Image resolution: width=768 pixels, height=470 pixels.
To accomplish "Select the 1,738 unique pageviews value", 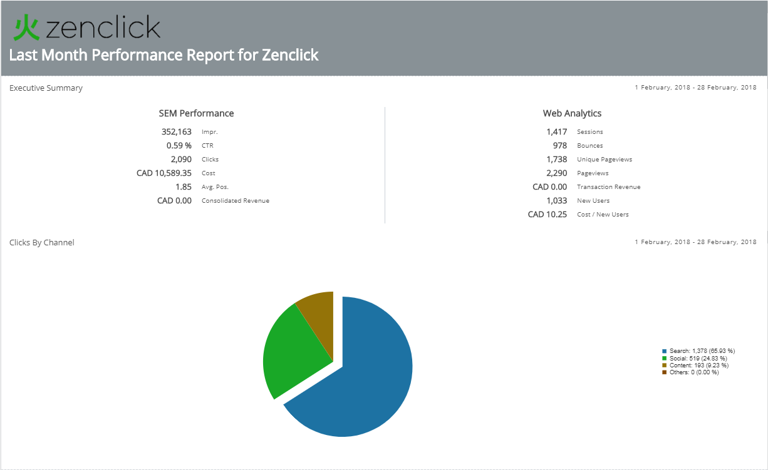I will click(557, 160).
